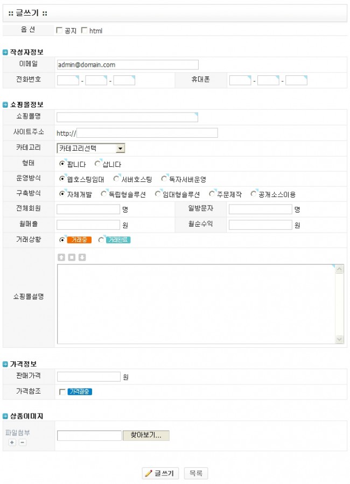350x484 pixels.
Task: Select 독립형솔루션 build method
Action: point(104,194)
